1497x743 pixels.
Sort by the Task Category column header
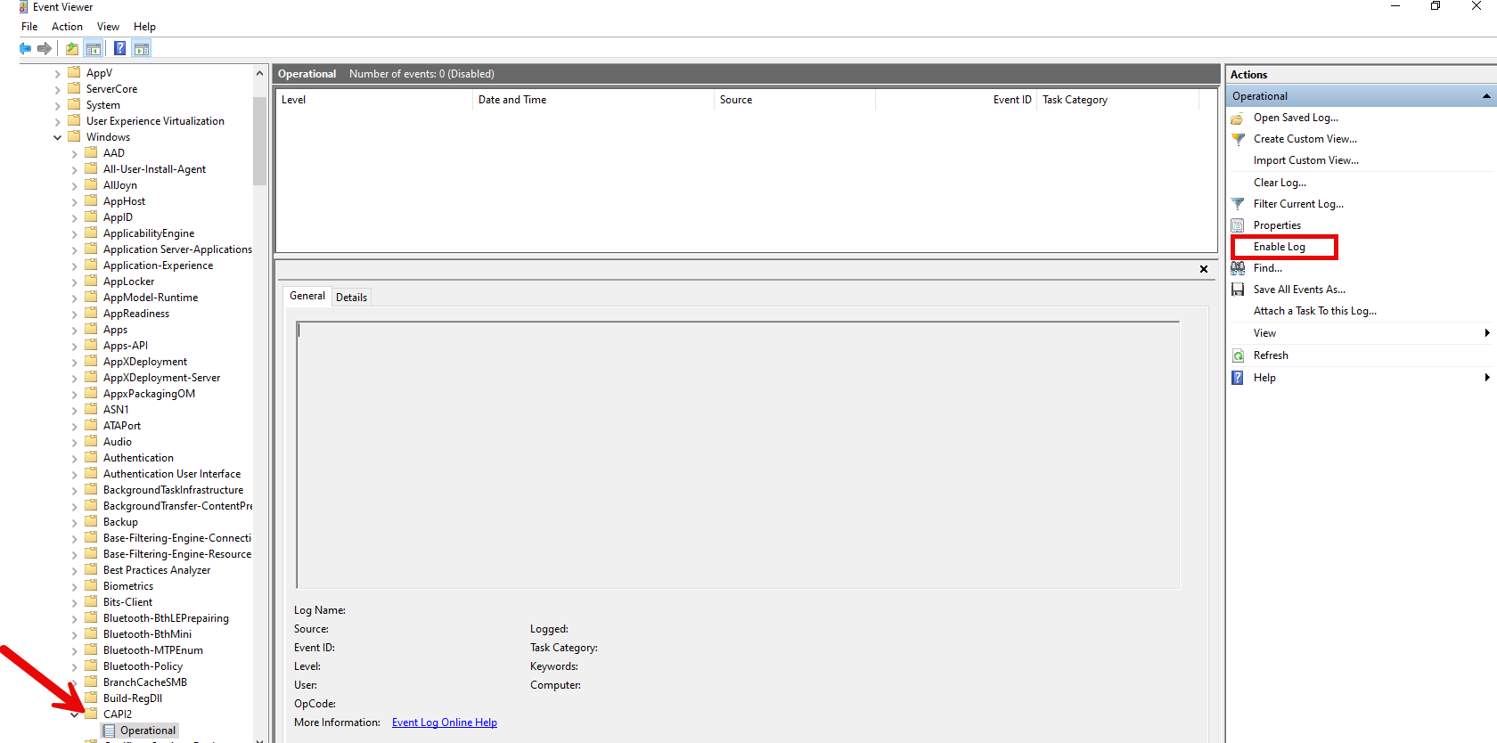pos(1118,100)
